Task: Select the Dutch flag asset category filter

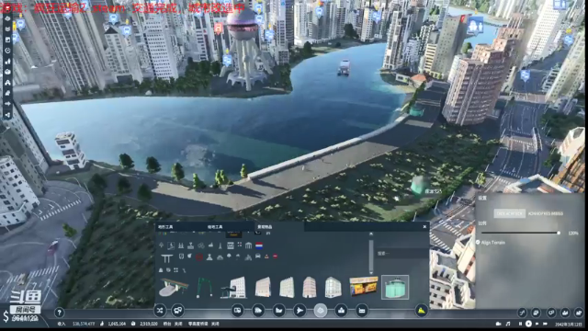Action: (259, 245)
